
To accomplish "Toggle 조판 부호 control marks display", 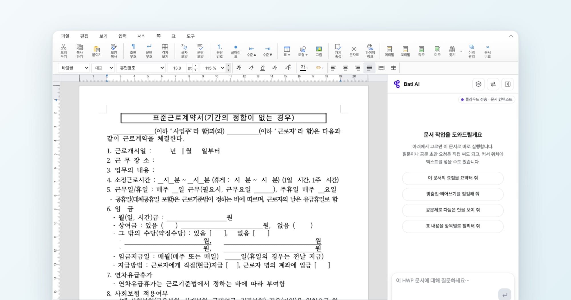I will [133, 51].
